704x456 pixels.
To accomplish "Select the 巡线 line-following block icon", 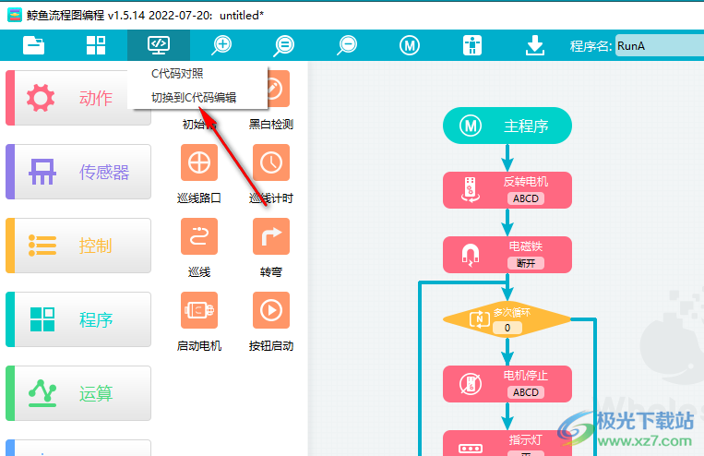I will (x=199, y=236).
